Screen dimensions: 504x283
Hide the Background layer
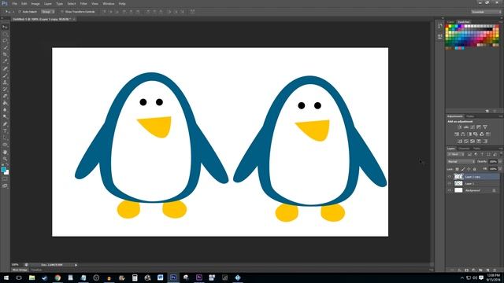(450, 190)
